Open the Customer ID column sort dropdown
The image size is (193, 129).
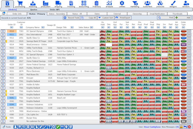[x=21, y=27]
